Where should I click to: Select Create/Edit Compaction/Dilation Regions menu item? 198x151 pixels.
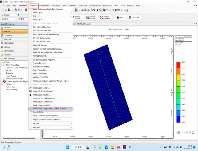[50, 109]
